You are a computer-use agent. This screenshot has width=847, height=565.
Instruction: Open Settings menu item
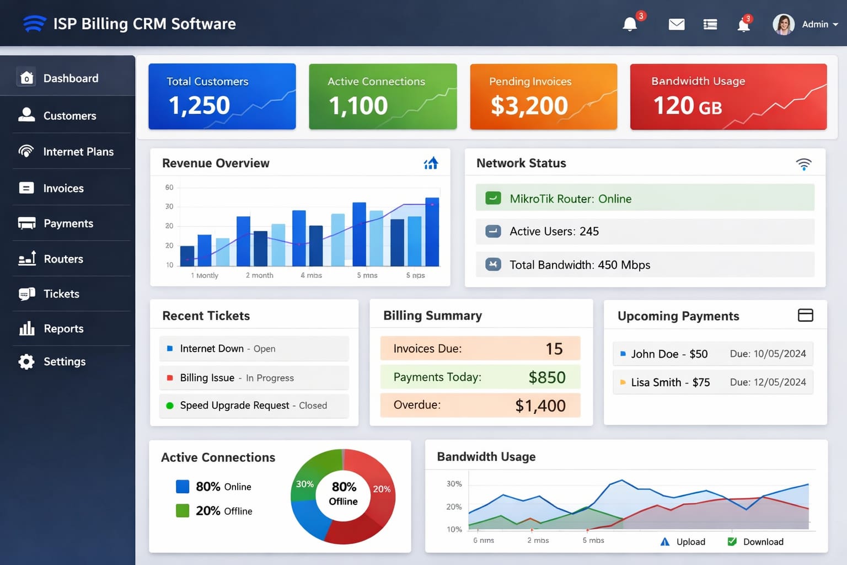click(68, 362)
